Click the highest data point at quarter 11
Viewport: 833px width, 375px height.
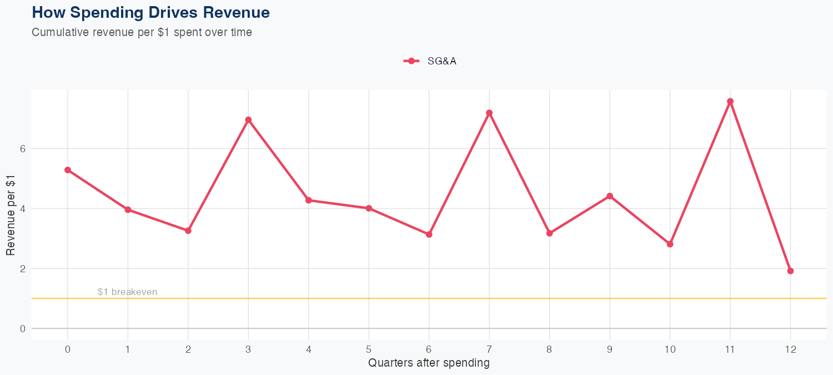(730, 102)
